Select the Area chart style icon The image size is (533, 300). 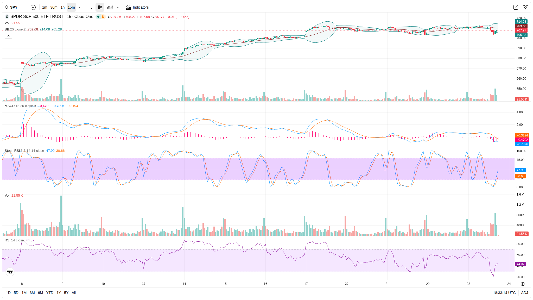pyautogui.click(x=110, y=7)
